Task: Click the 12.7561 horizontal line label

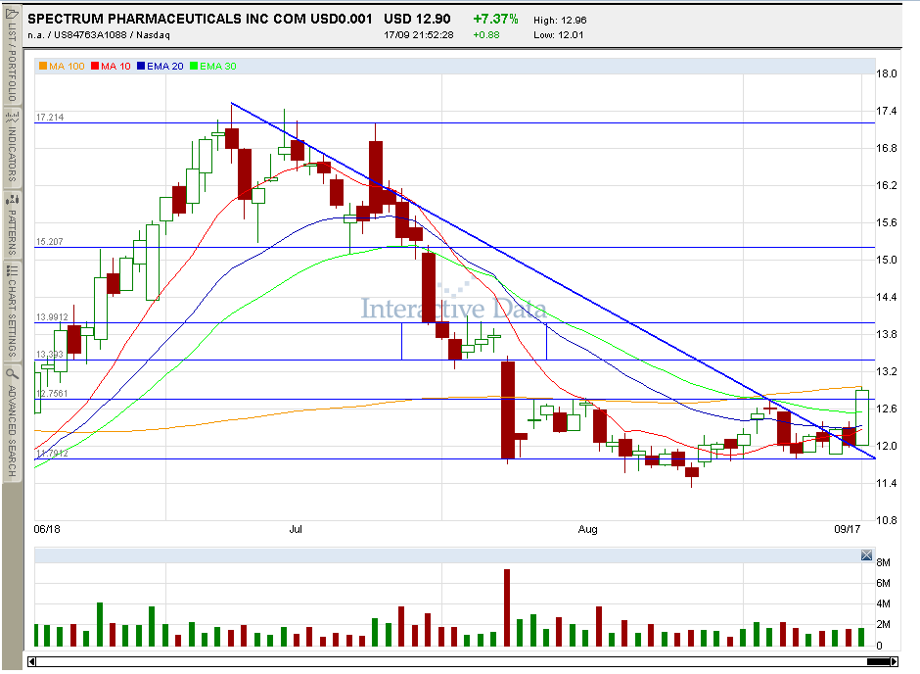Action: (x=52, y=394)
